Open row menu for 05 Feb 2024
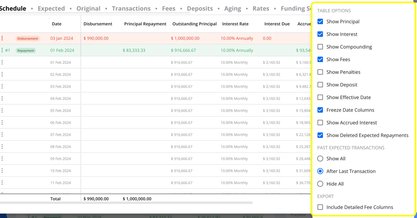 tap(2, 110)
